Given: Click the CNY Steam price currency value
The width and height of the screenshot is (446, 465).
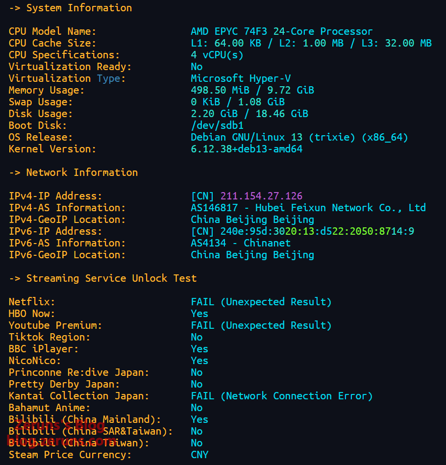Looking at the screenshot, I should click(199, 455).
